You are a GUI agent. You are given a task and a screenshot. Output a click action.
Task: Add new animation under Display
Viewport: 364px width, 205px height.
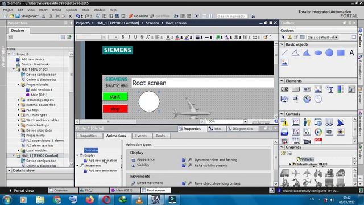(x=103, y=161)
